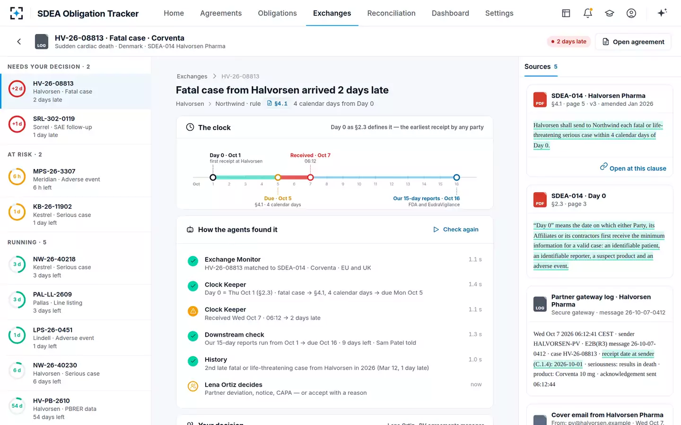Click the warning icon on Clock Keeper received step
This screenshot has height=425, width=681.
tap(193, 311)
